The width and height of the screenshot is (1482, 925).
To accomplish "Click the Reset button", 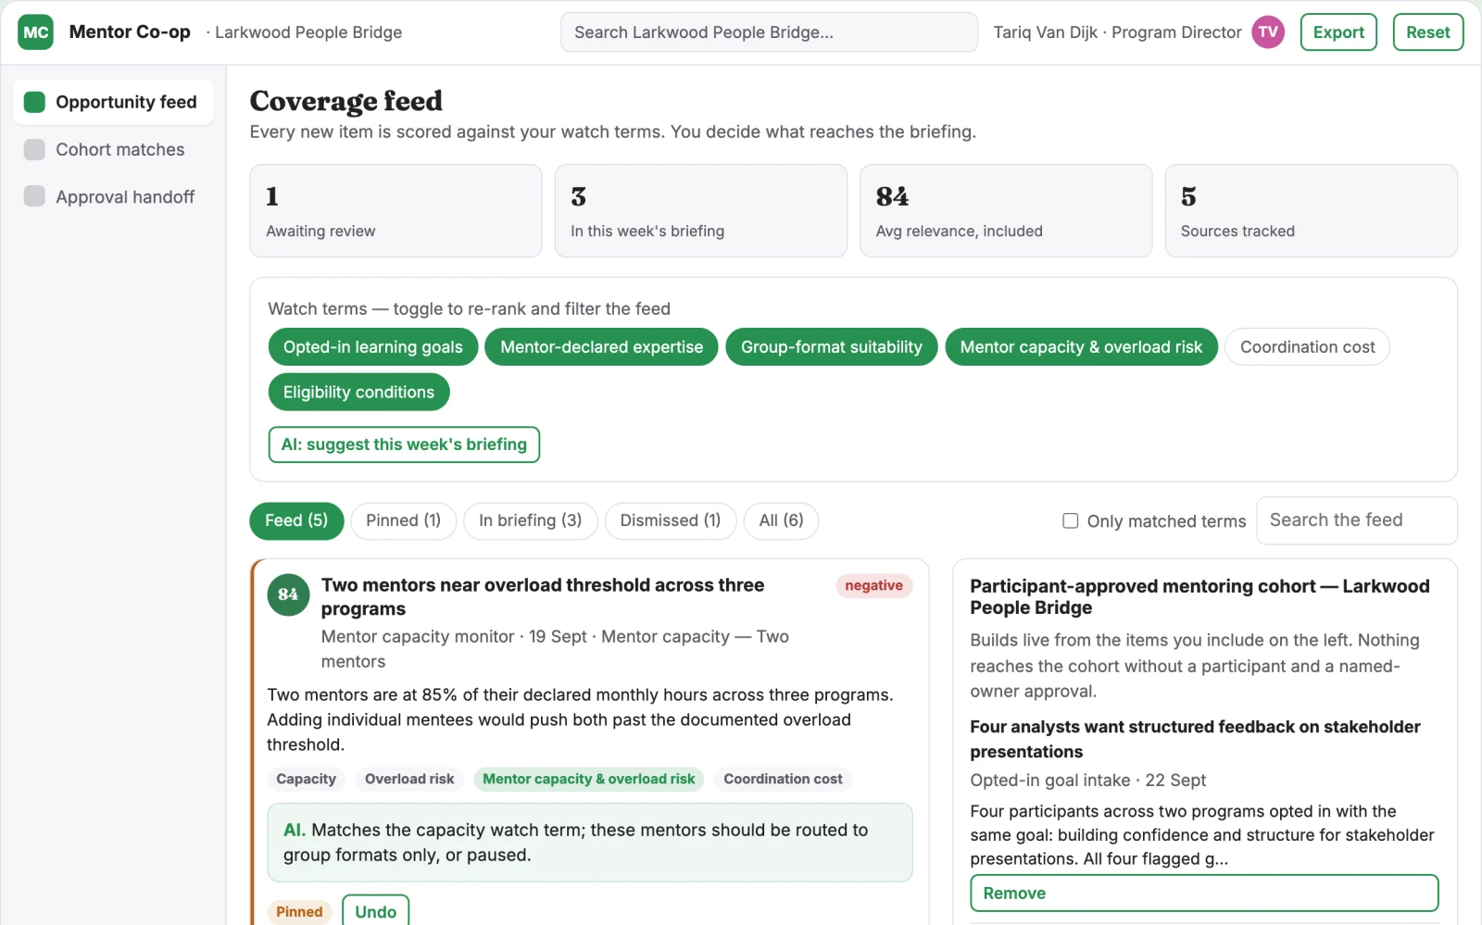I will point(1428,32).
